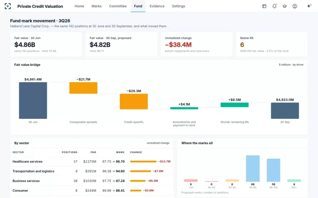Select the Below 85 card
Image resolution: width=318 pixels, height=198 pixels.
272,44
